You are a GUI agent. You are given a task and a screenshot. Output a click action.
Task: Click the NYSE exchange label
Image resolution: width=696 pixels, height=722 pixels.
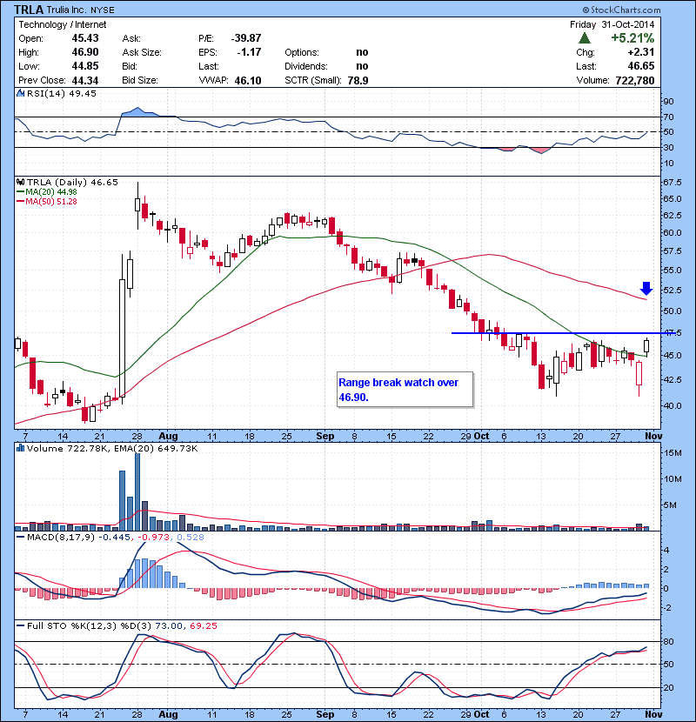[103, 10]
